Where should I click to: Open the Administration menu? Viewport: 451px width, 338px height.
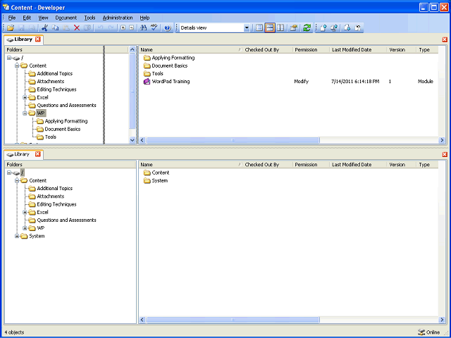118,18
